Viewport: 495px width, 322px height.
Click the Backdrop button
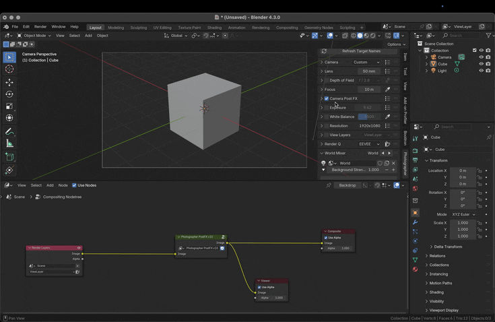348,185
